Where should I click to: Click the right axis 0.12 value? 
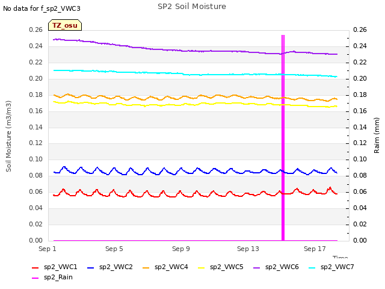(x=360, y=143)
